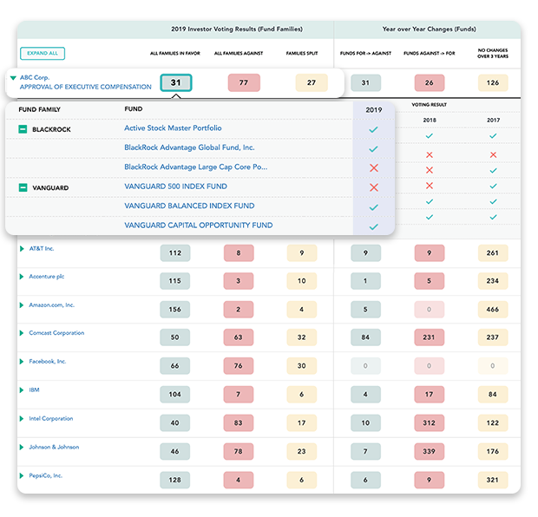Click ABC Corp. no changes badge 126
Viewport: 538px width, 517px height.
(493, 82)
